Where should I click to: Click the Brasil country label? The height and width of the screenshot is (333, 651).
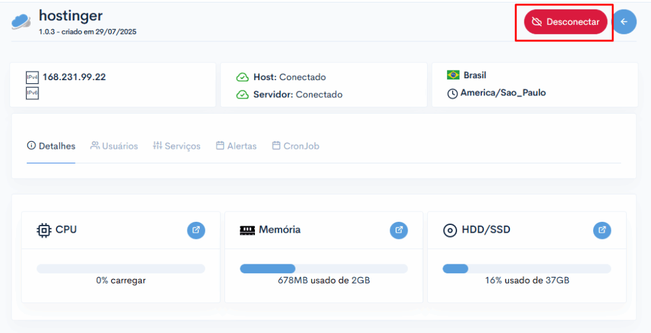[475, 75]
